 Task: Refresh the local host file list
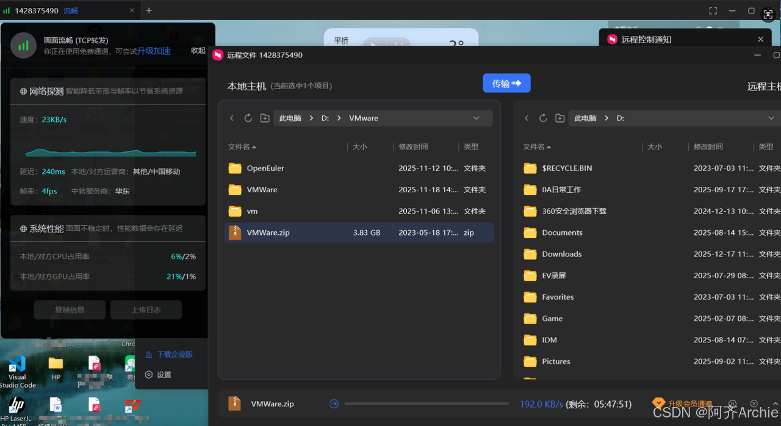coord(248,118)
